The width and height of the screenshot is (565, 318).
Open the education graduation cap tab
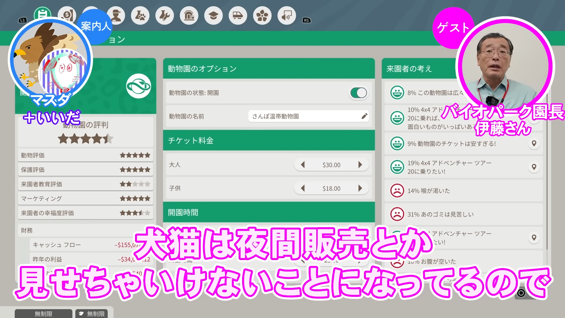(x=213, y=16)
